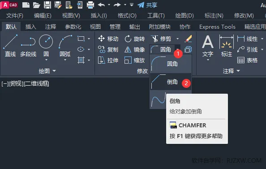This screenshot has width=266, height=169.
Task: Select the 旋转 rotate tool
Action: tap(135, 39)
